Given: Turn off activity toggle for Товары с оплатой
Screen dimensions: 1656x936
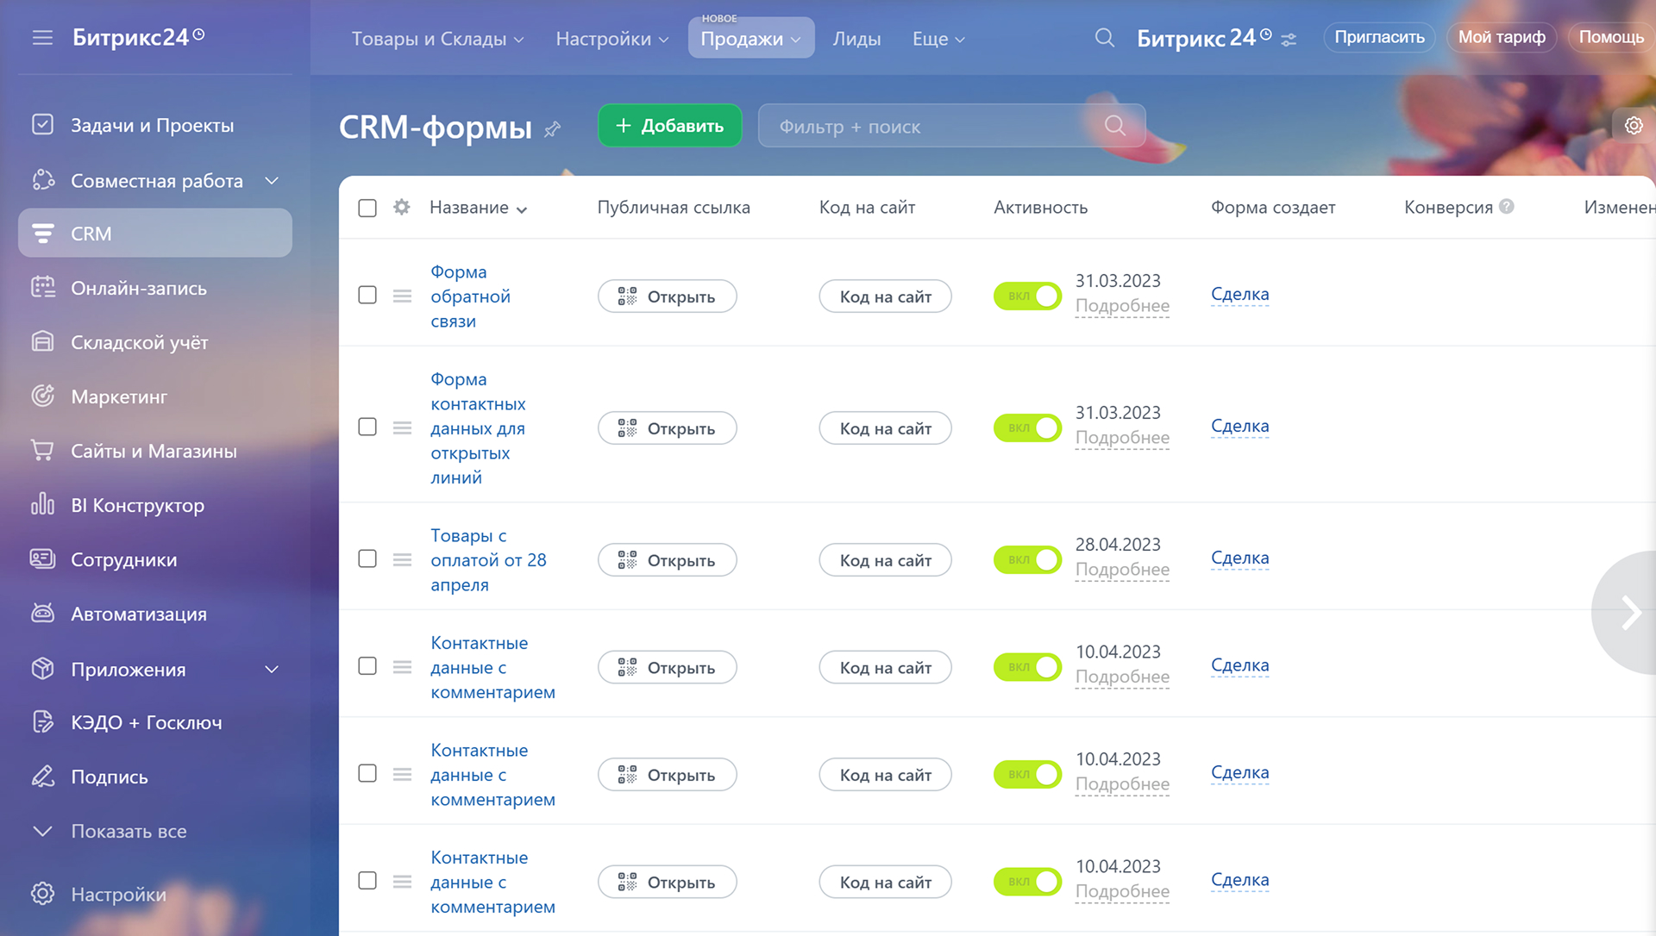Looking at the screenshot, I should point(1027,559).
